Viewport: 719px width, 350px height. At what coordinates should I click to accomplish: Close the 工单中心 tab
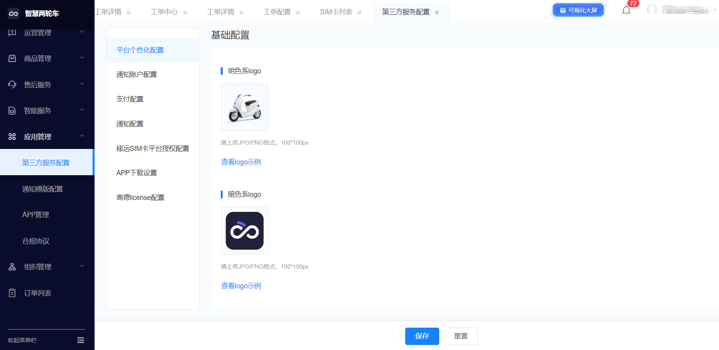[185, 13]
